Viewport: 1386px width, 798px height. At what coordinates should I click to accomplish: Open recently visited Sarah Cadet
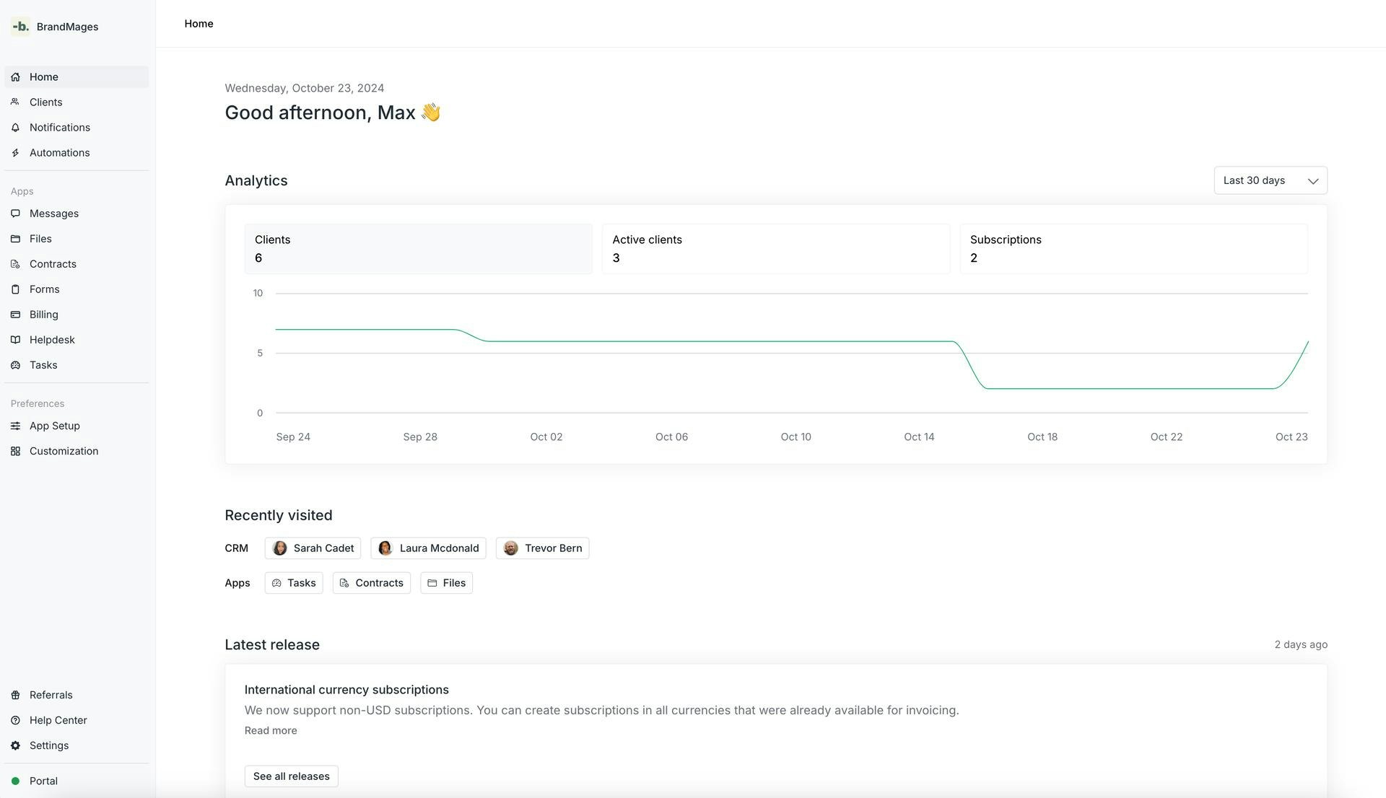(x=313, y=548)
